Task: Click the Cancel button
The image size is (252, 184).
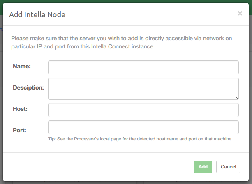Action: (228, 167)
